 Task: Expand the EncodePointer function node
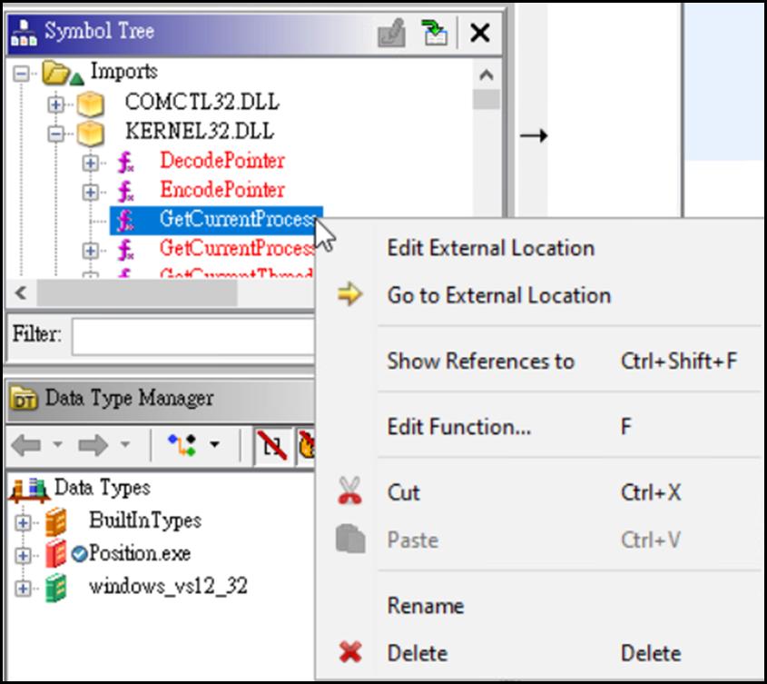(90, 192)
